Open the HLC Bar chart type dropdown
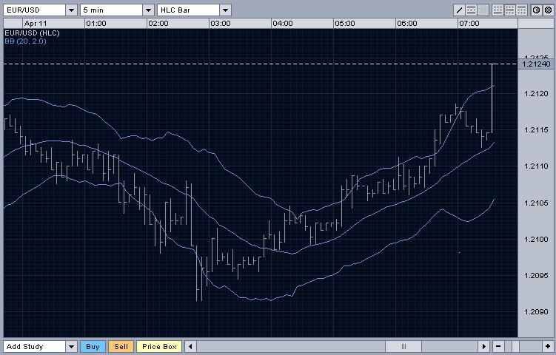Image resolution: width=556 pixels, height=355 pixels. tap(225, 10)
